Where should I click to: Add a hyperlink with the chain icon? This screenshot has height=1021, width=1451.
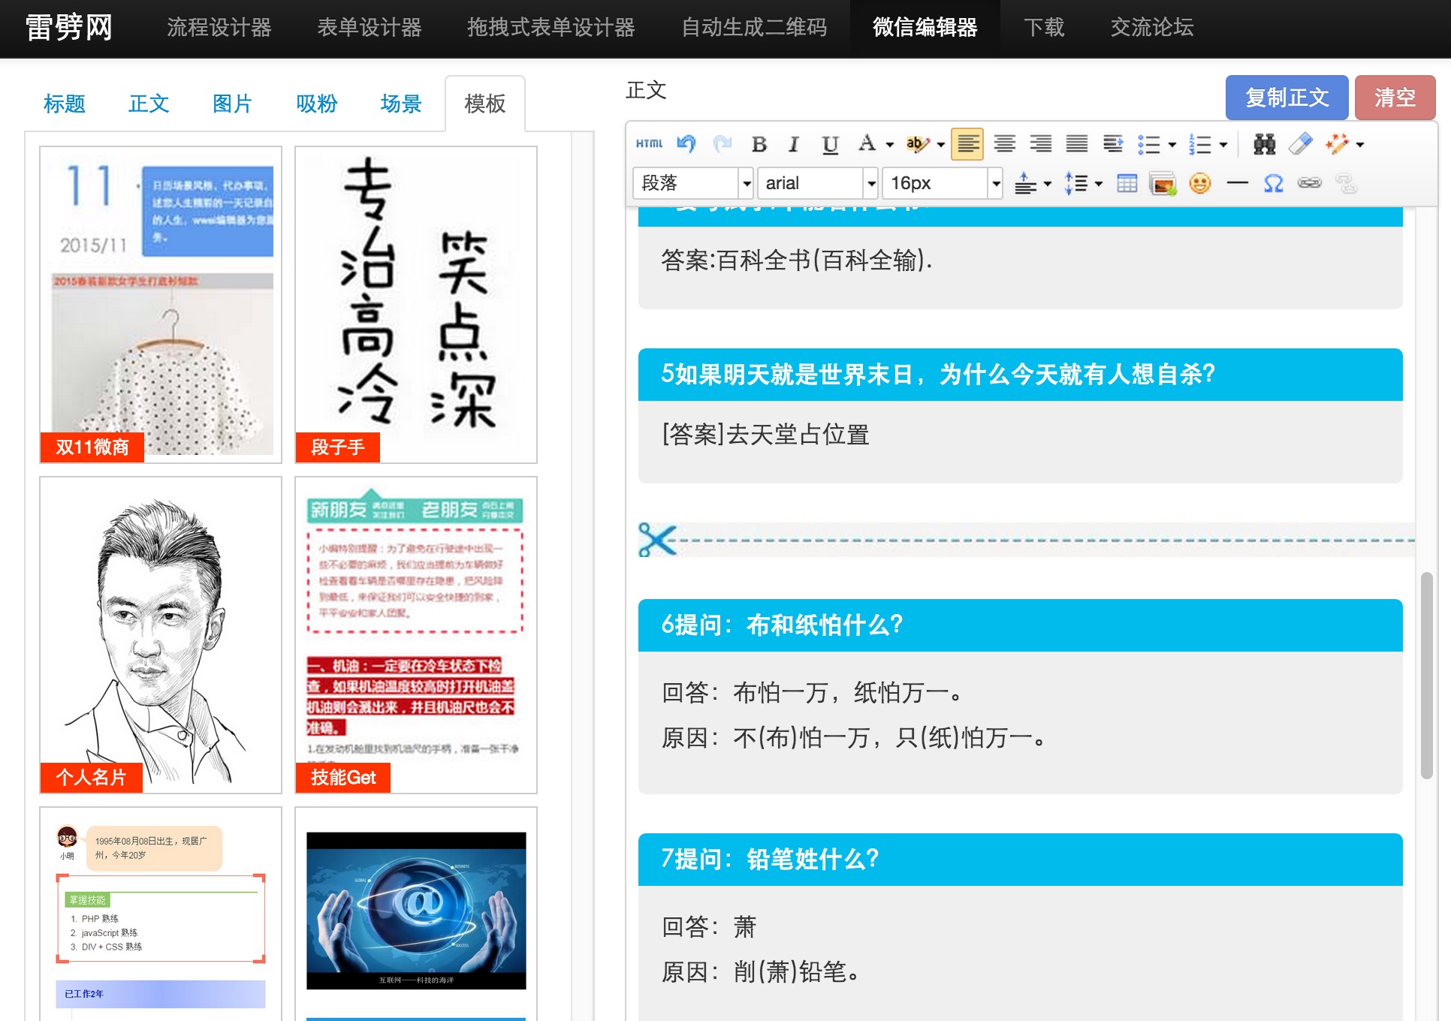coord(1310,183)
